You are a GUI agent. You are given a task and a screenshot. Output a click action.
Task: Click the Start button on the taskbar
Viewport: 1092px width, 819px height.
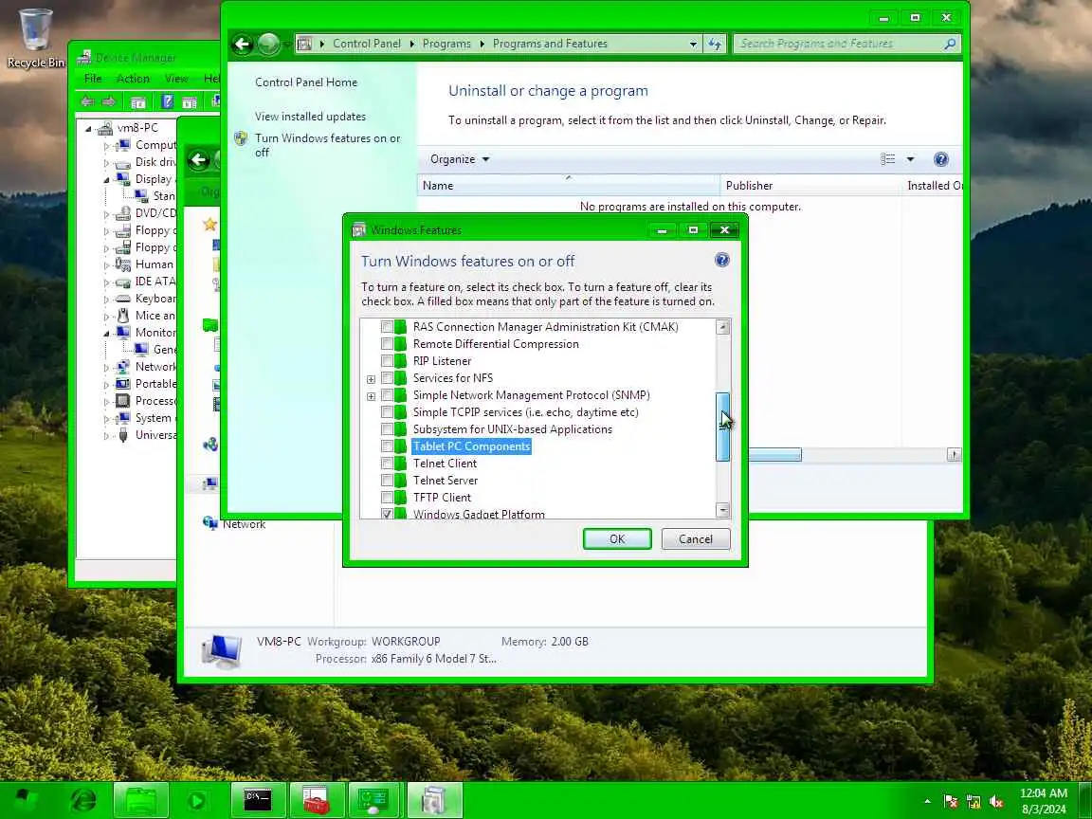click(27, 799)
